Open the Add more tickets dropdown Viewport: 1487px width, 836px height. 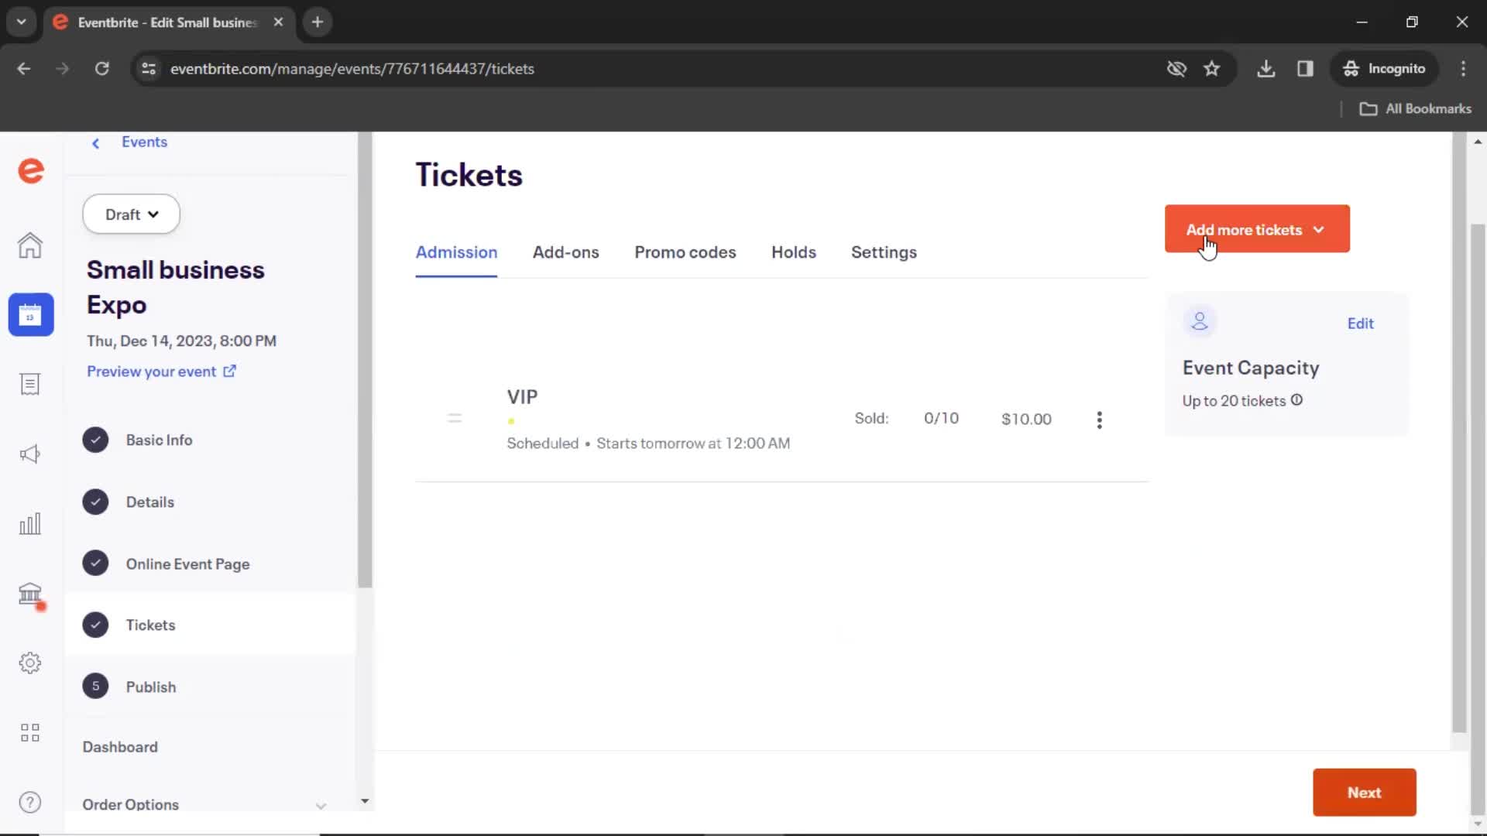pyautogui.click(x=1257, y=229)
